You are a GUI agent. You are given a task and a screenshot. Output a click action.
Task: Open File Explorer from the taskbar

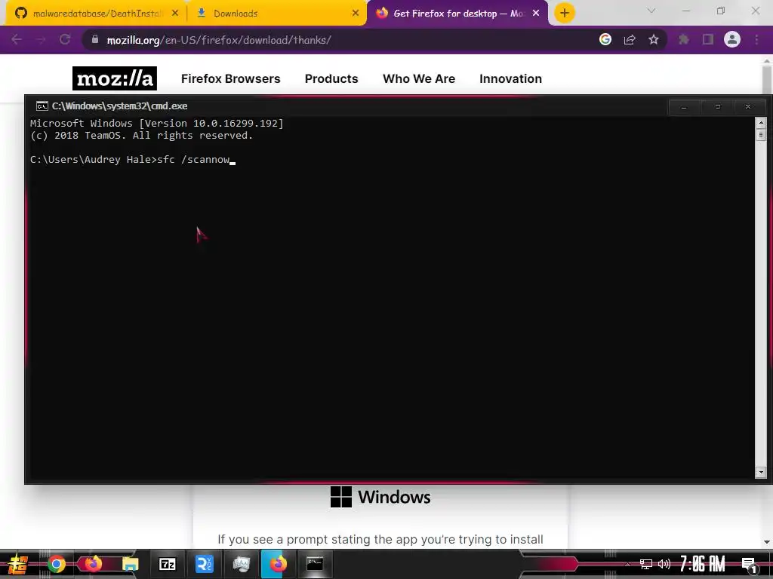[x=130, y=564]
